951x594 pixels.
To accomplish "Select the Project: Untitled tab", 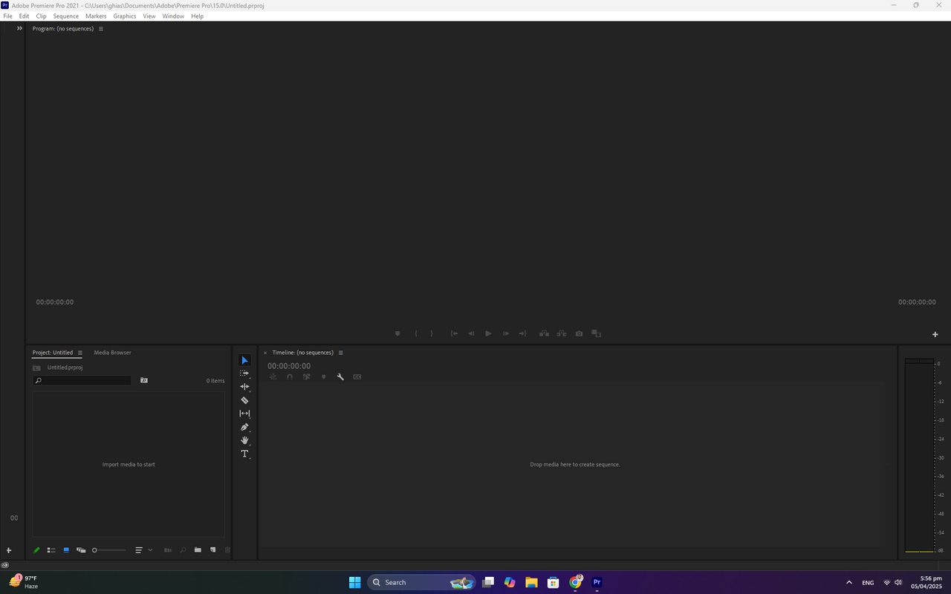I will pos(53,353).
